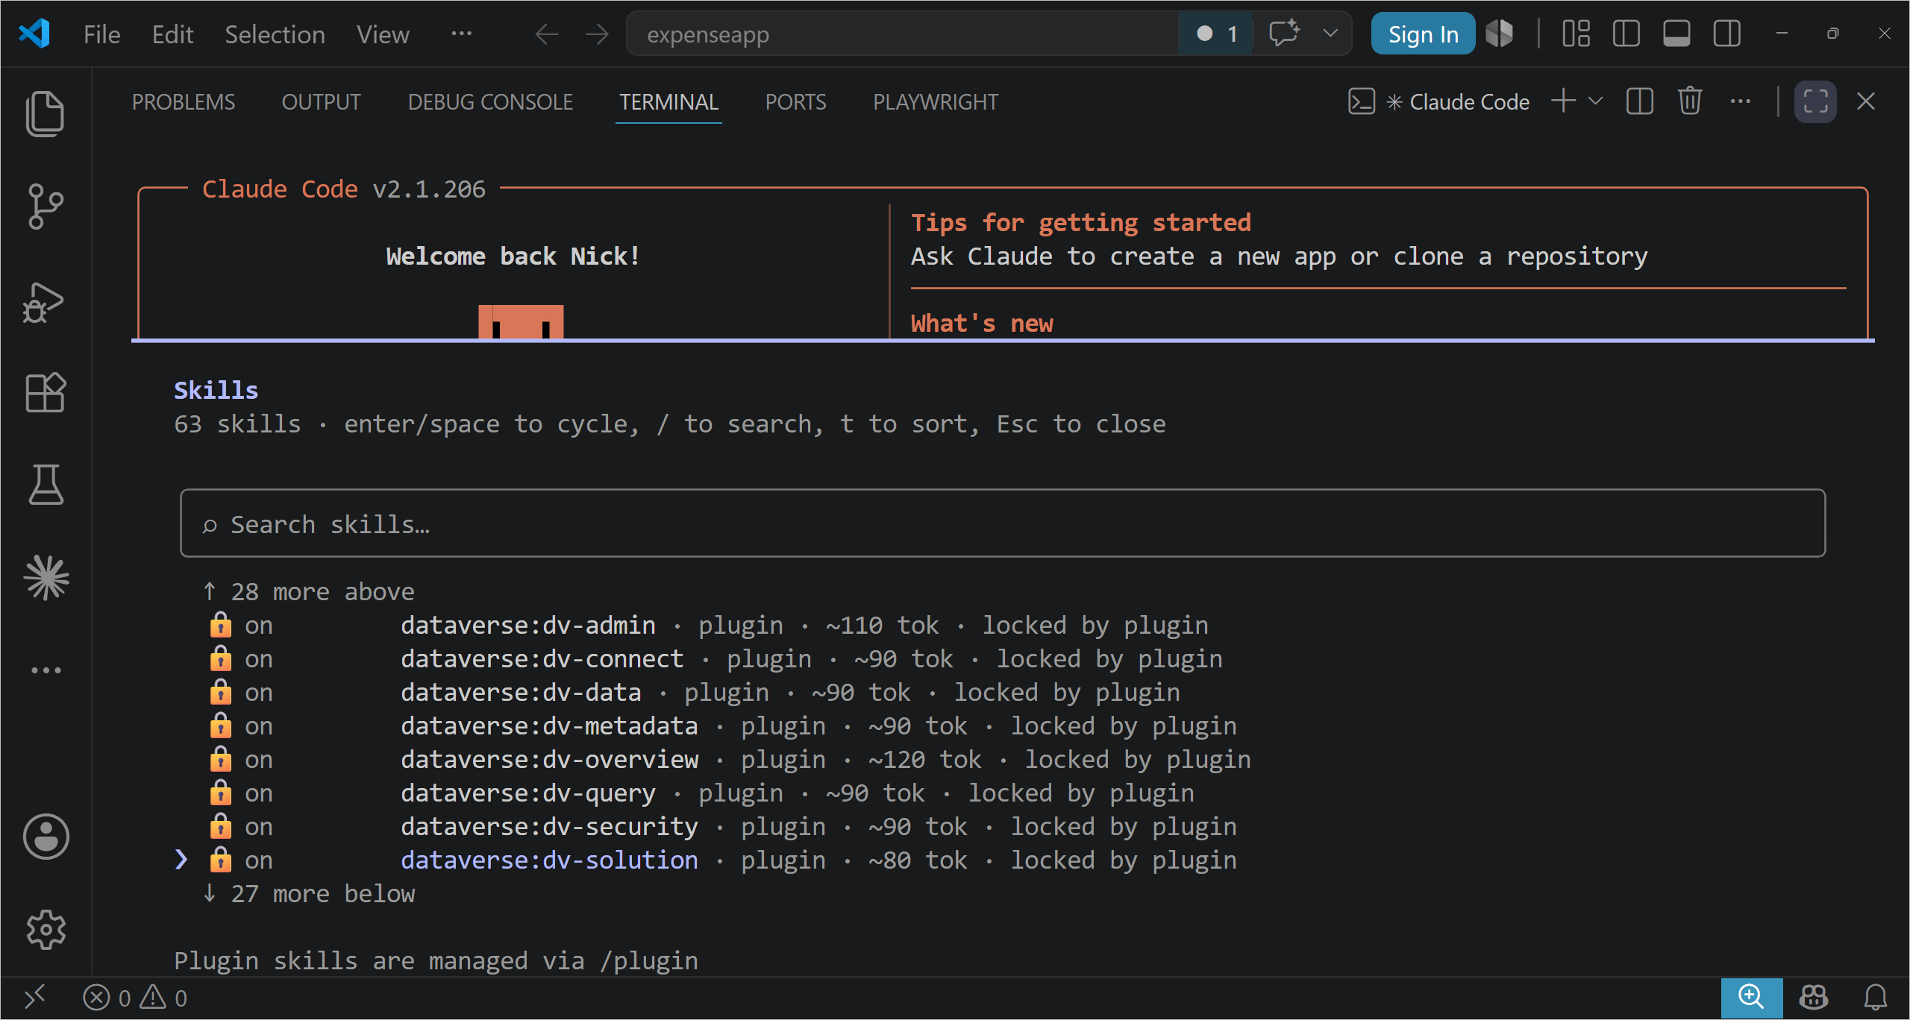This screenshot has width=1910, height=1020.
Task: Click the Sign In button
Action: click(x=1423, y=34)
